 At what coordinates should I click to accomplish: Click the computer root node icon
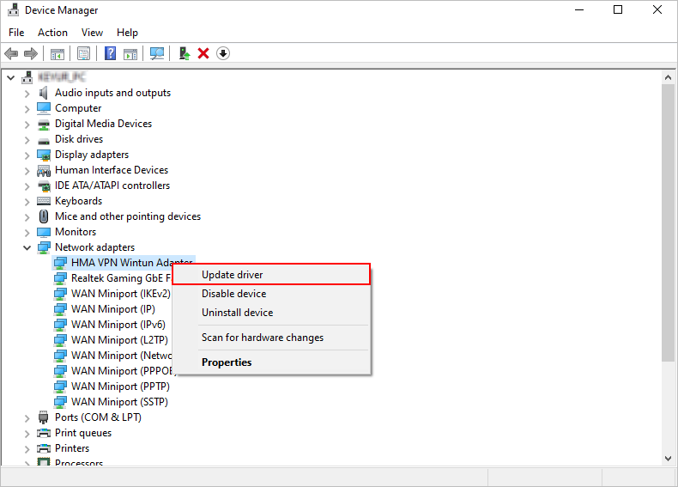pos(27,77)
